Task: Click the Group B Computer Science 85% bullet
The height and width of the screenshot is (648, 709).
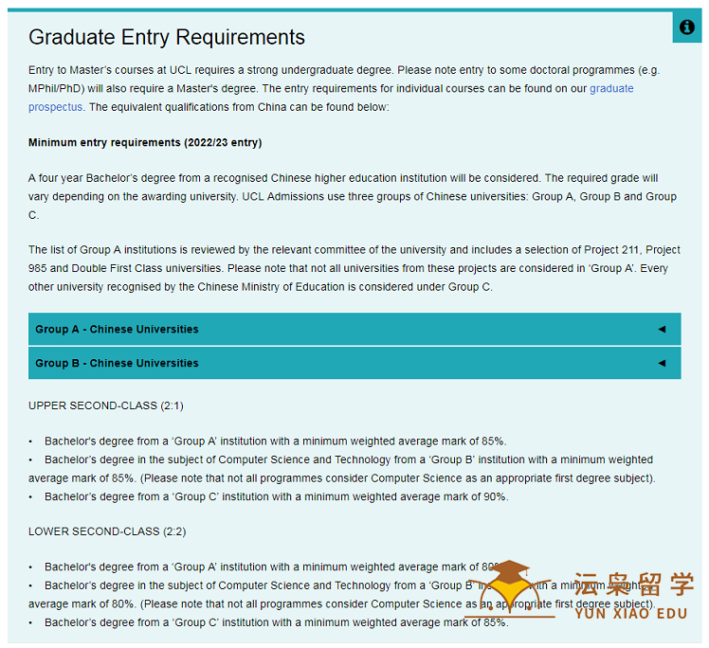Action: coord(342,469)
